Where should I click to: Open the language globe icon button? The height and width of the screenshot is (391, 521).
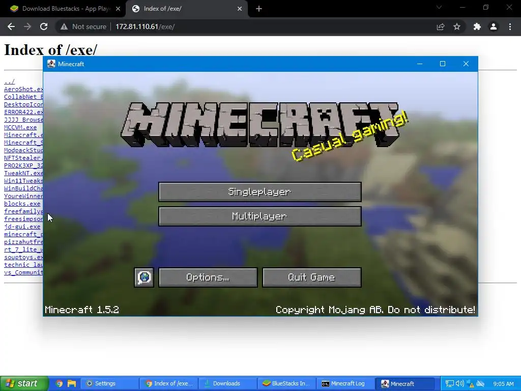tap(144, 277)
